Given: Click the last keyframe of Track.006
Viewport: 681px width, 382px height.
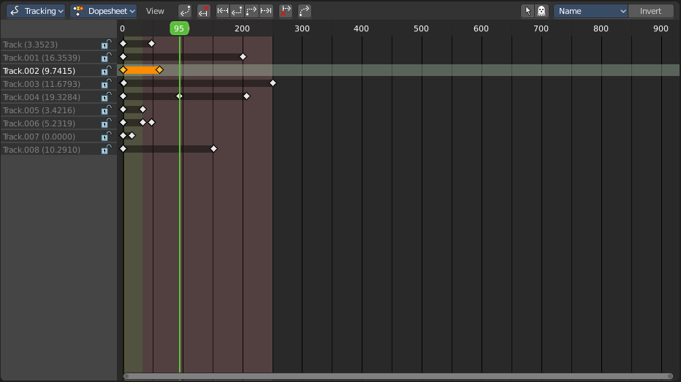Looking at the screenshot, I should [x=151, y=123].
